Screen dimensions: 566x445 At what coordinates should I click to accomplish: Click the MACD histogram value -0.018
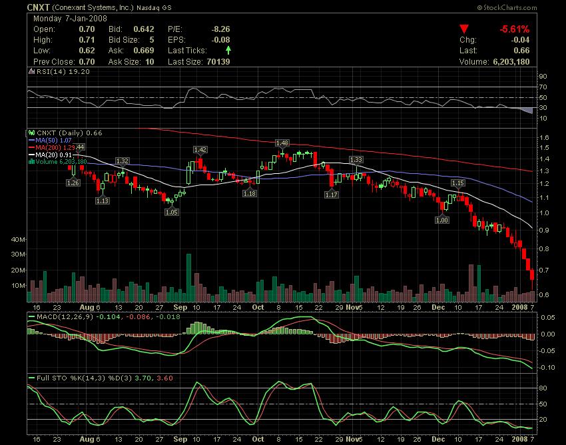coord(169,317)
